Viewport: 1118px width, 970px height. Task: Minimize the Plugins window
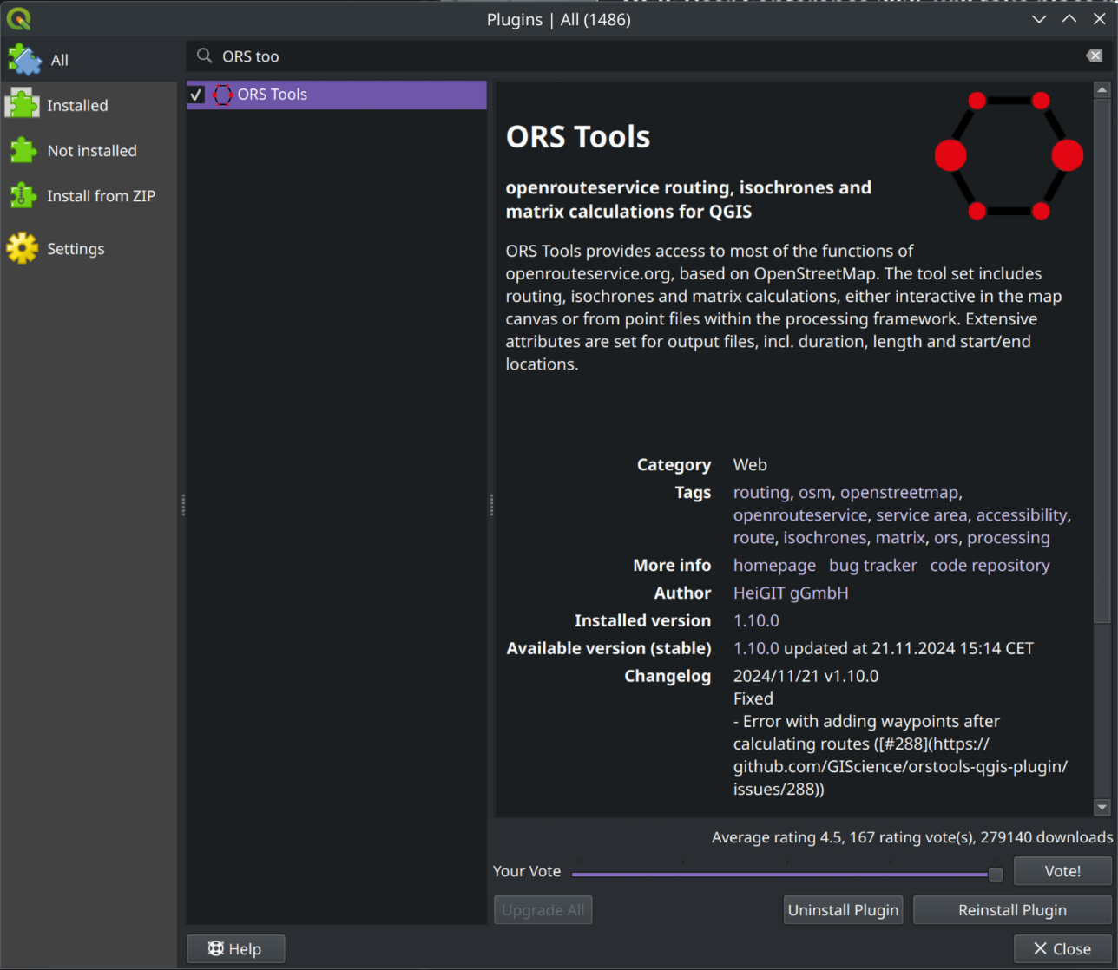1039,19
